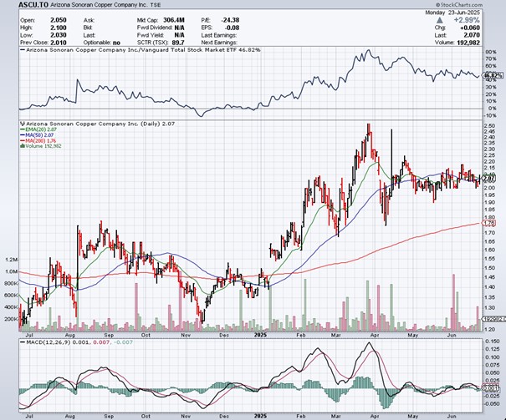Click the Next Earnings: label

click(219, 43)
